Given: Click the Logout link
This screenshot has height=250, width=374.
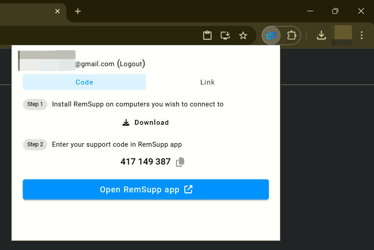Looking at the screenshot, I should click(x=131, y=64).
